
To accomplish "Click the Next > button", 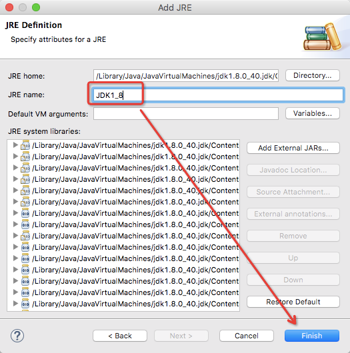I will pyautogui.click(x=181, y=336).
